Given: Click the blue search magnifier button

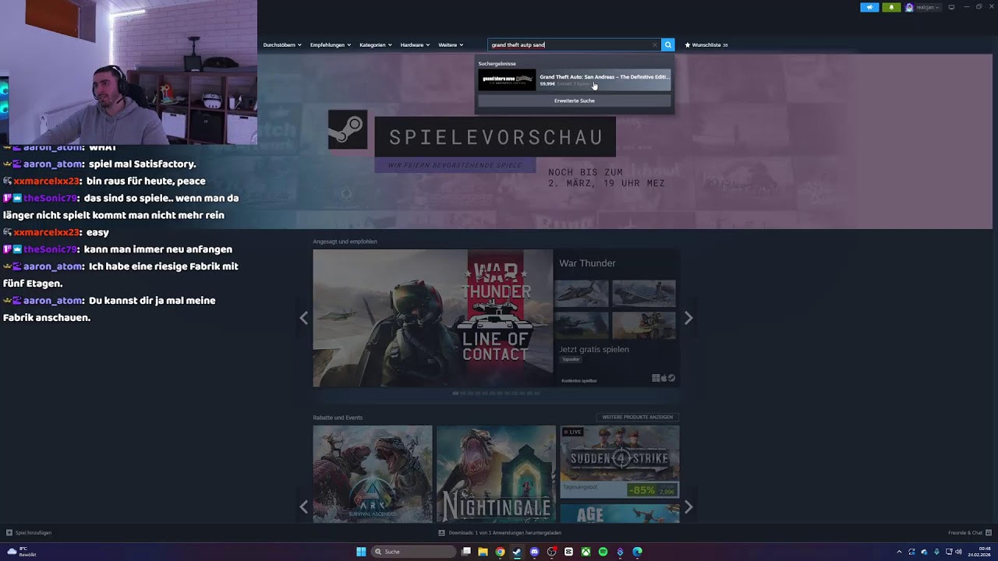Looking at the screenshot, I should (667, 44).
